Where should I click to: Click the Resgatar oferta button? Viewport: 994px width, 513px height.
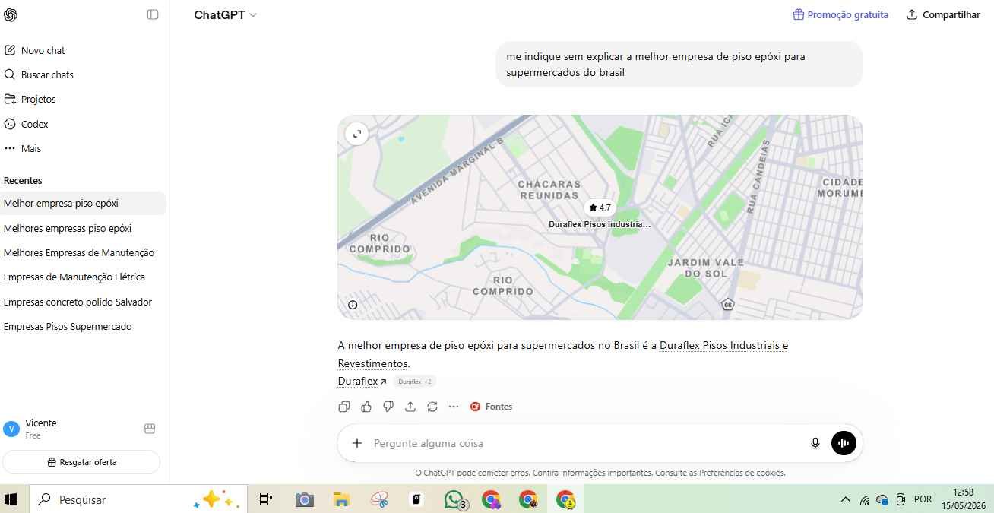coord(81,462)
